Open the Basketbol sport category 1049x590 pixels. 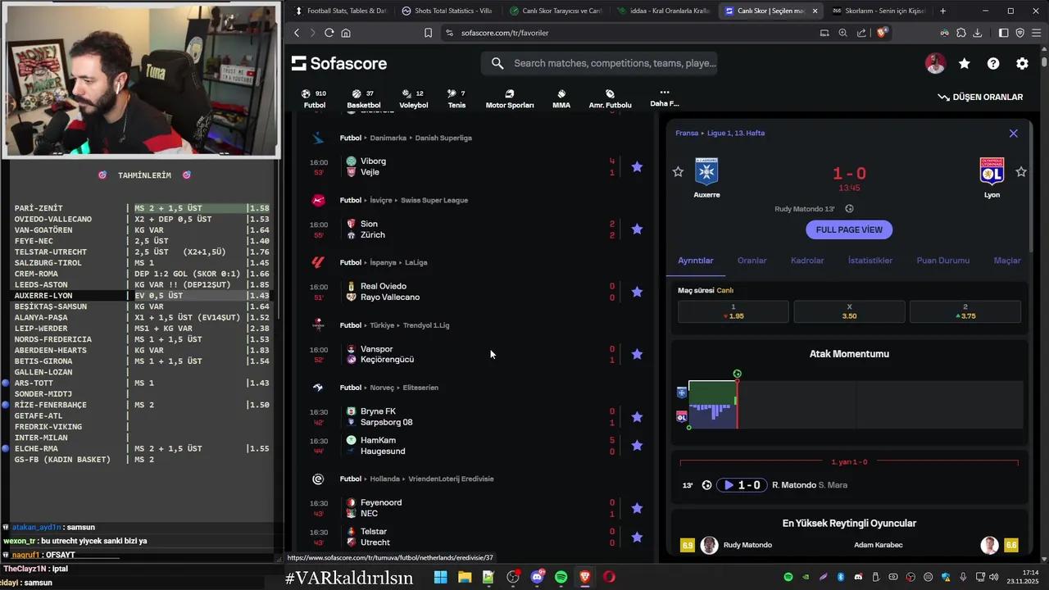tap(363, 99)
